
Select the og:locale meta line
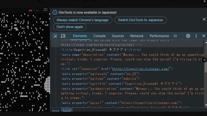tap(100, 74)
